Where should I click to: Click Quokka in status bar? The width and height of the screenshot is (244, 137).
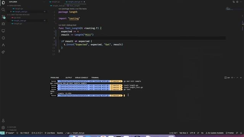pyautogui.click(x=60, y=133)
